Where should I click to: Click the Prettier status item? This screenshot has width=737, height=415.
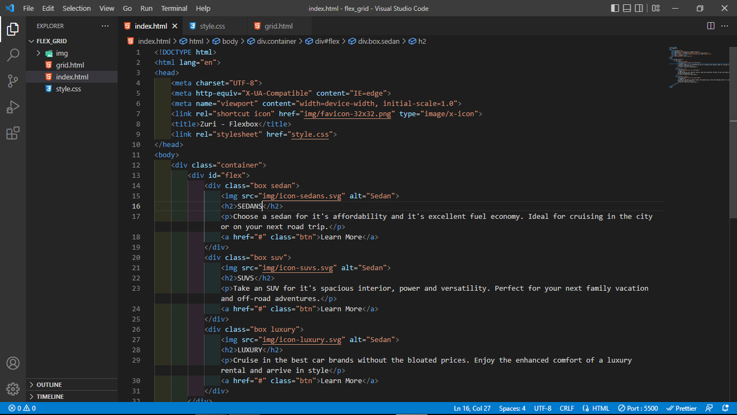[682, 408]
